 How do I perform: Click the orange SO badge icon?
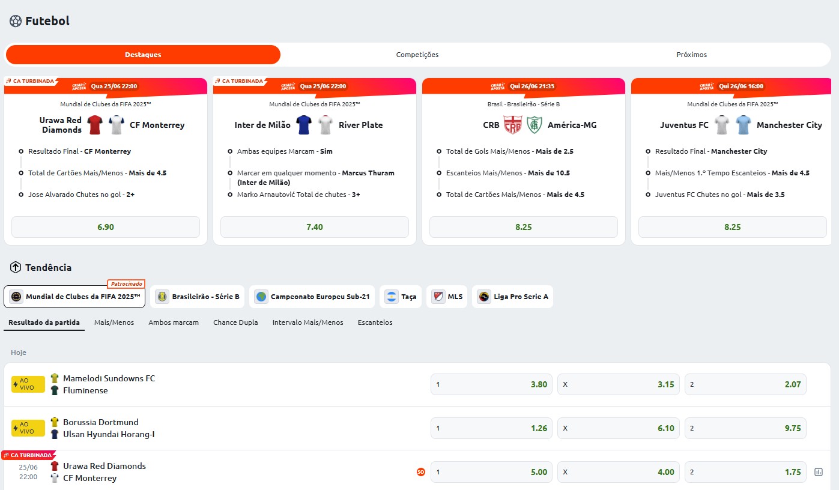421,472
